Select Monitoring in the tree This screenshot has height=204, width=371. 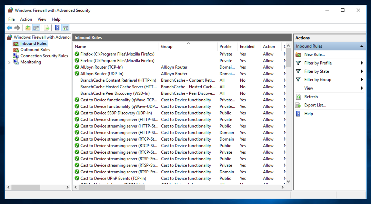tap(31, 62)
